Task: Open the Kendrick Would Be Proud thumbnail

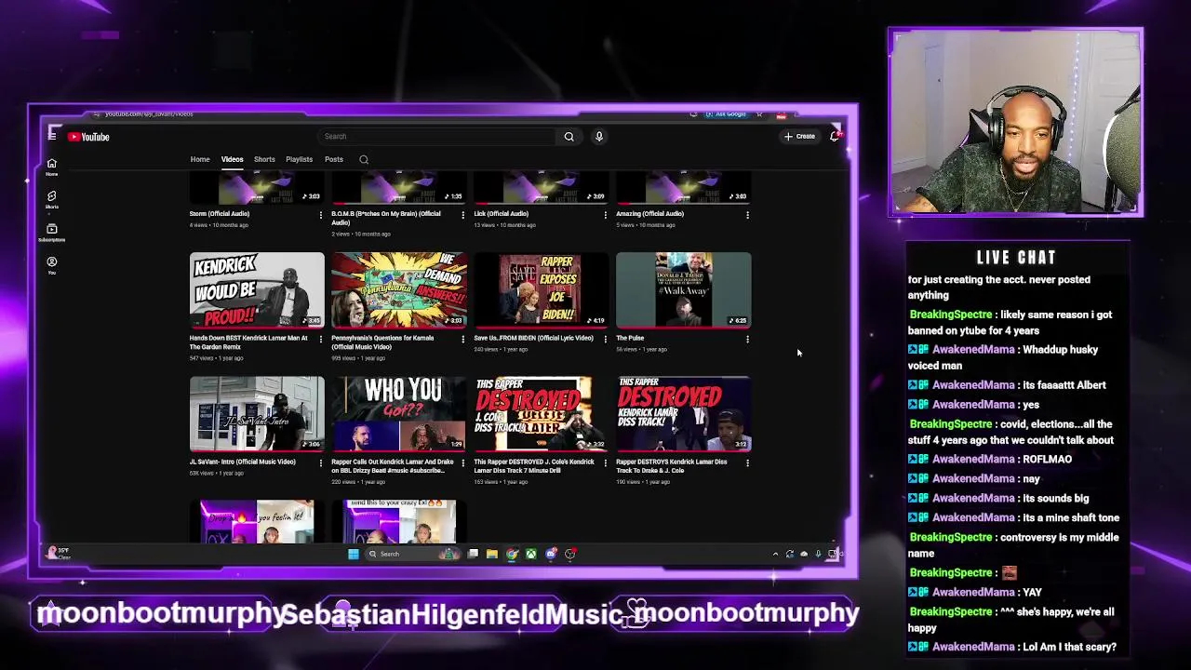Action: click(257, 289)
